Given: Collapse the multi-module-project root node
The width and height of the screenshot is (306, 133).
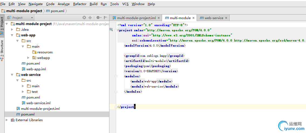Looking at the screenshot, I should pyautogui.click(x=7, y=24).
